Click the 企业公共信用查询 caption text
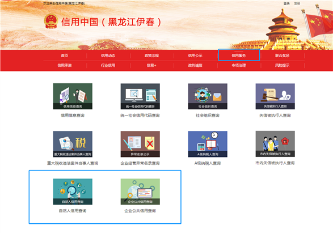 coord(140,211)
